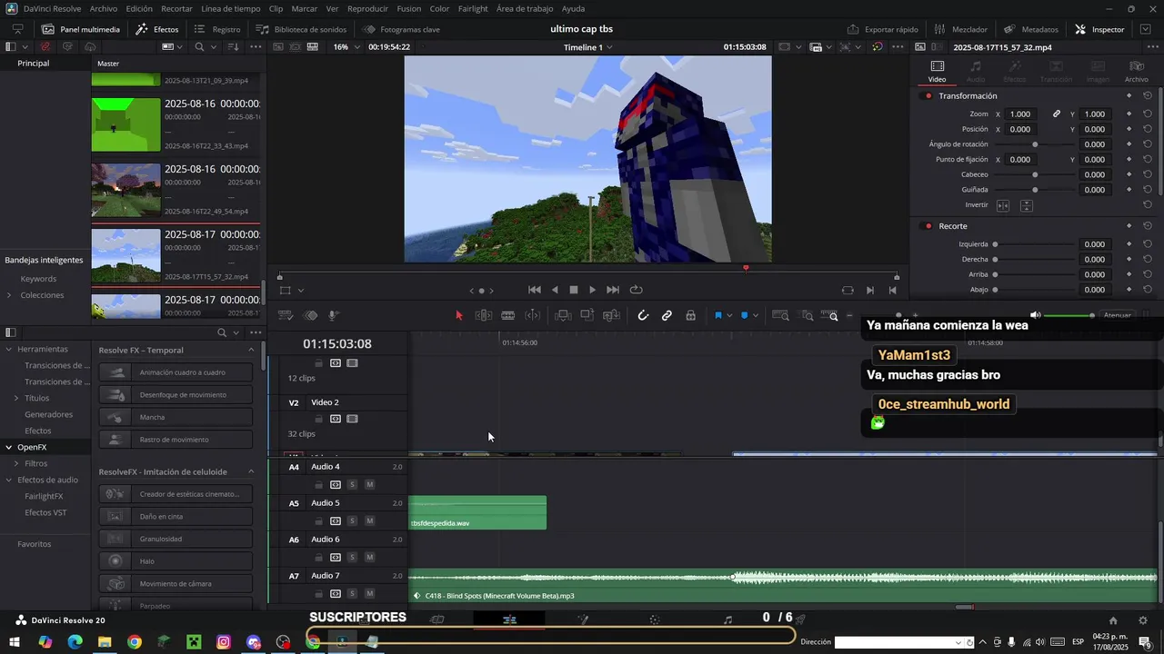The image size is (1164, 654).
Task: Play the timeline forward
Action: click(x=592, y=290)
